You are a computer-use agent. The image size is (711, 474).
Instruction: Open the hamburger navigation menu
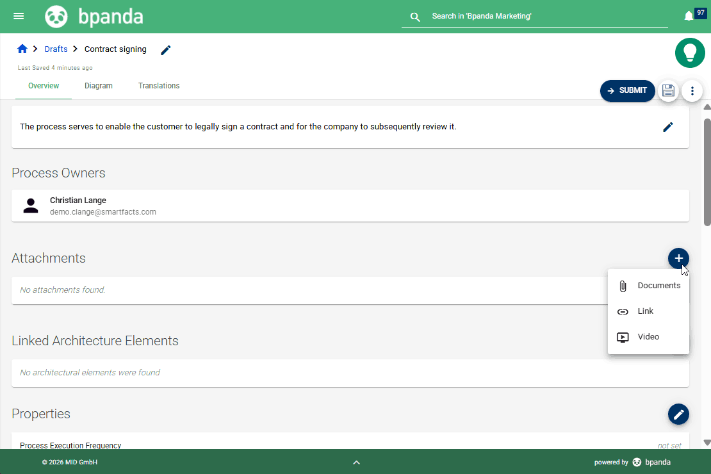coord(19,16)
